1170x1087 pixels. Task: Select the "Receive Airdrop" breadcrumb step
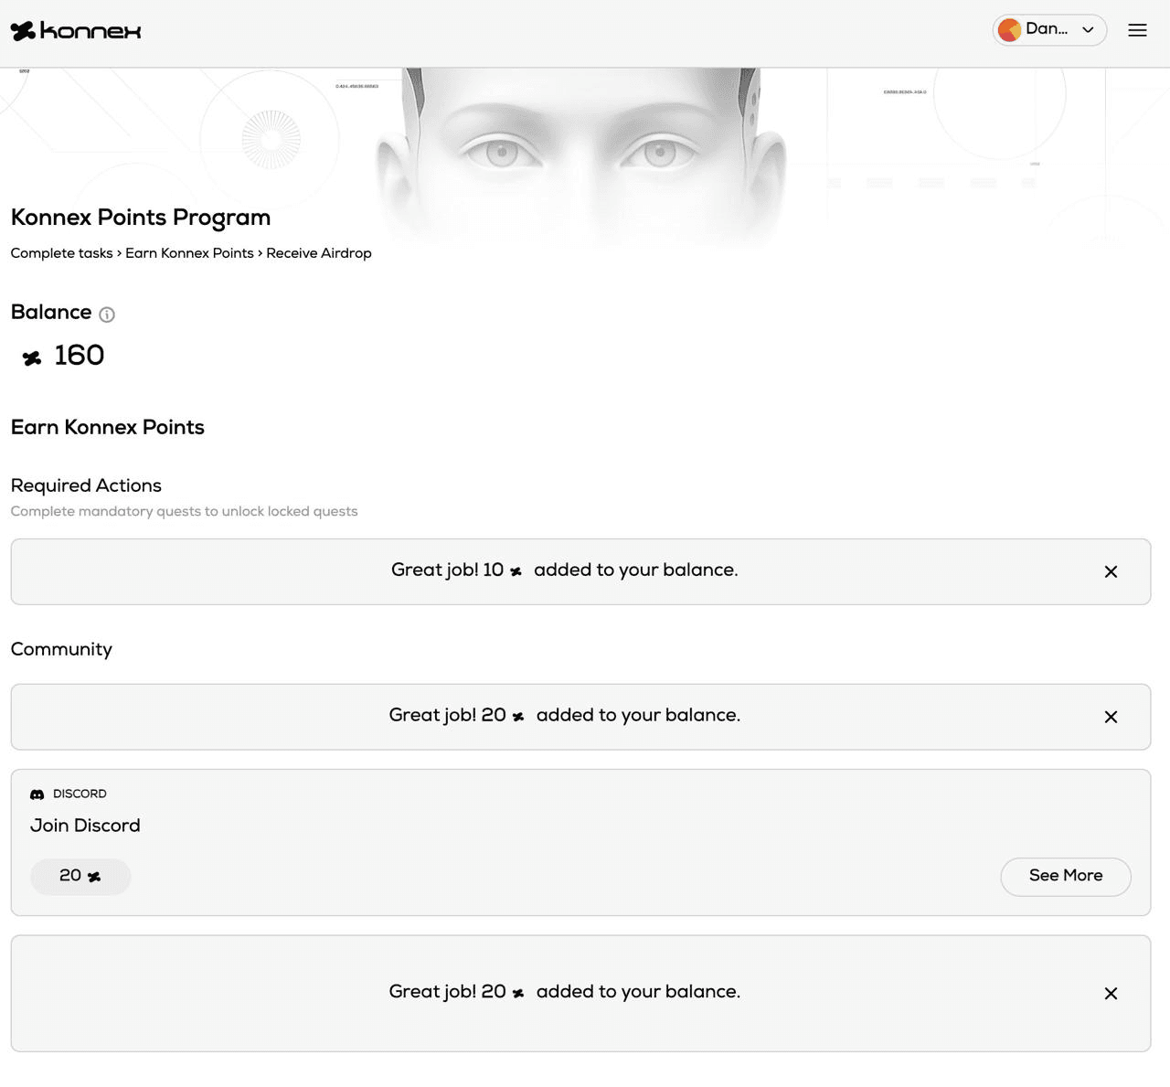tap(318, 253)
